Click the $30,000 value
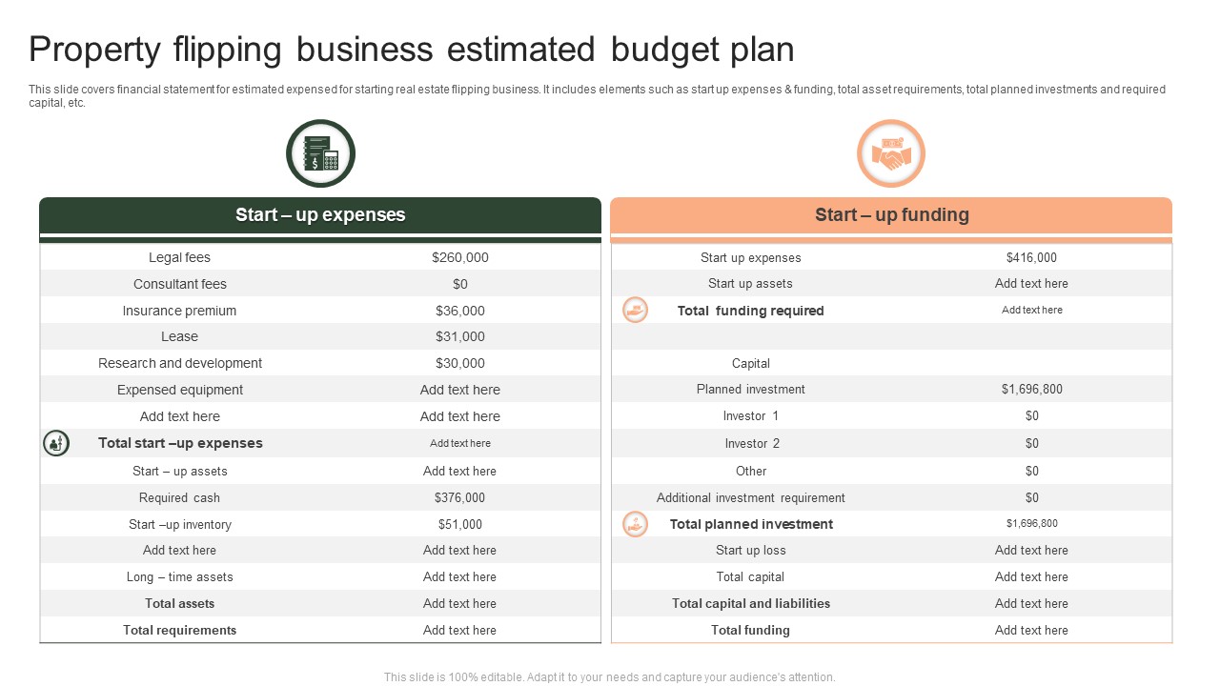This screenshot has height=686, width=1220. pos(460,363)
